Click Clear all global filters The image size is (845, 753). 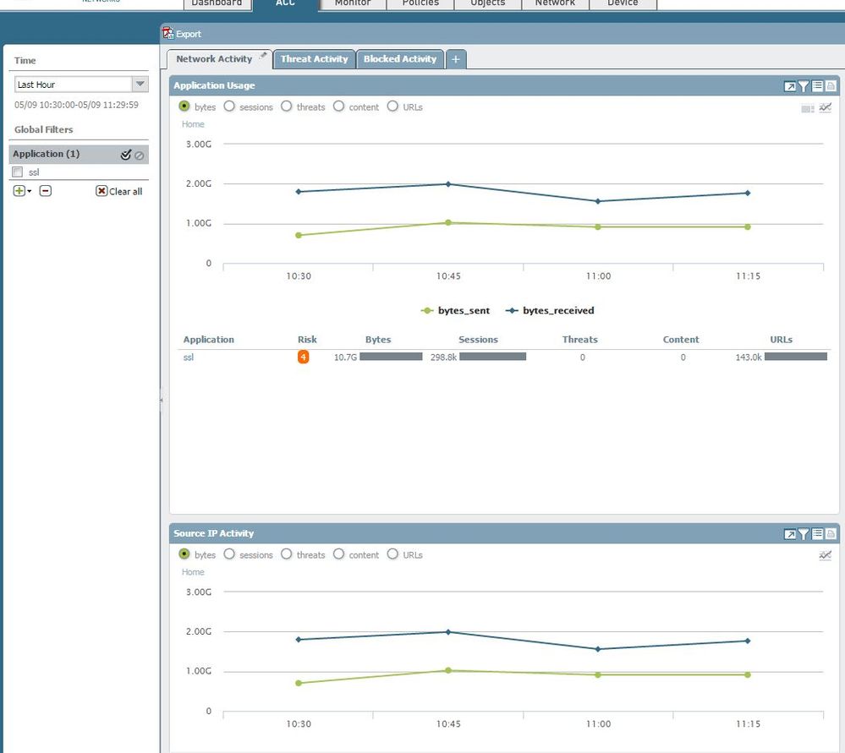click(x=119, y=192)
